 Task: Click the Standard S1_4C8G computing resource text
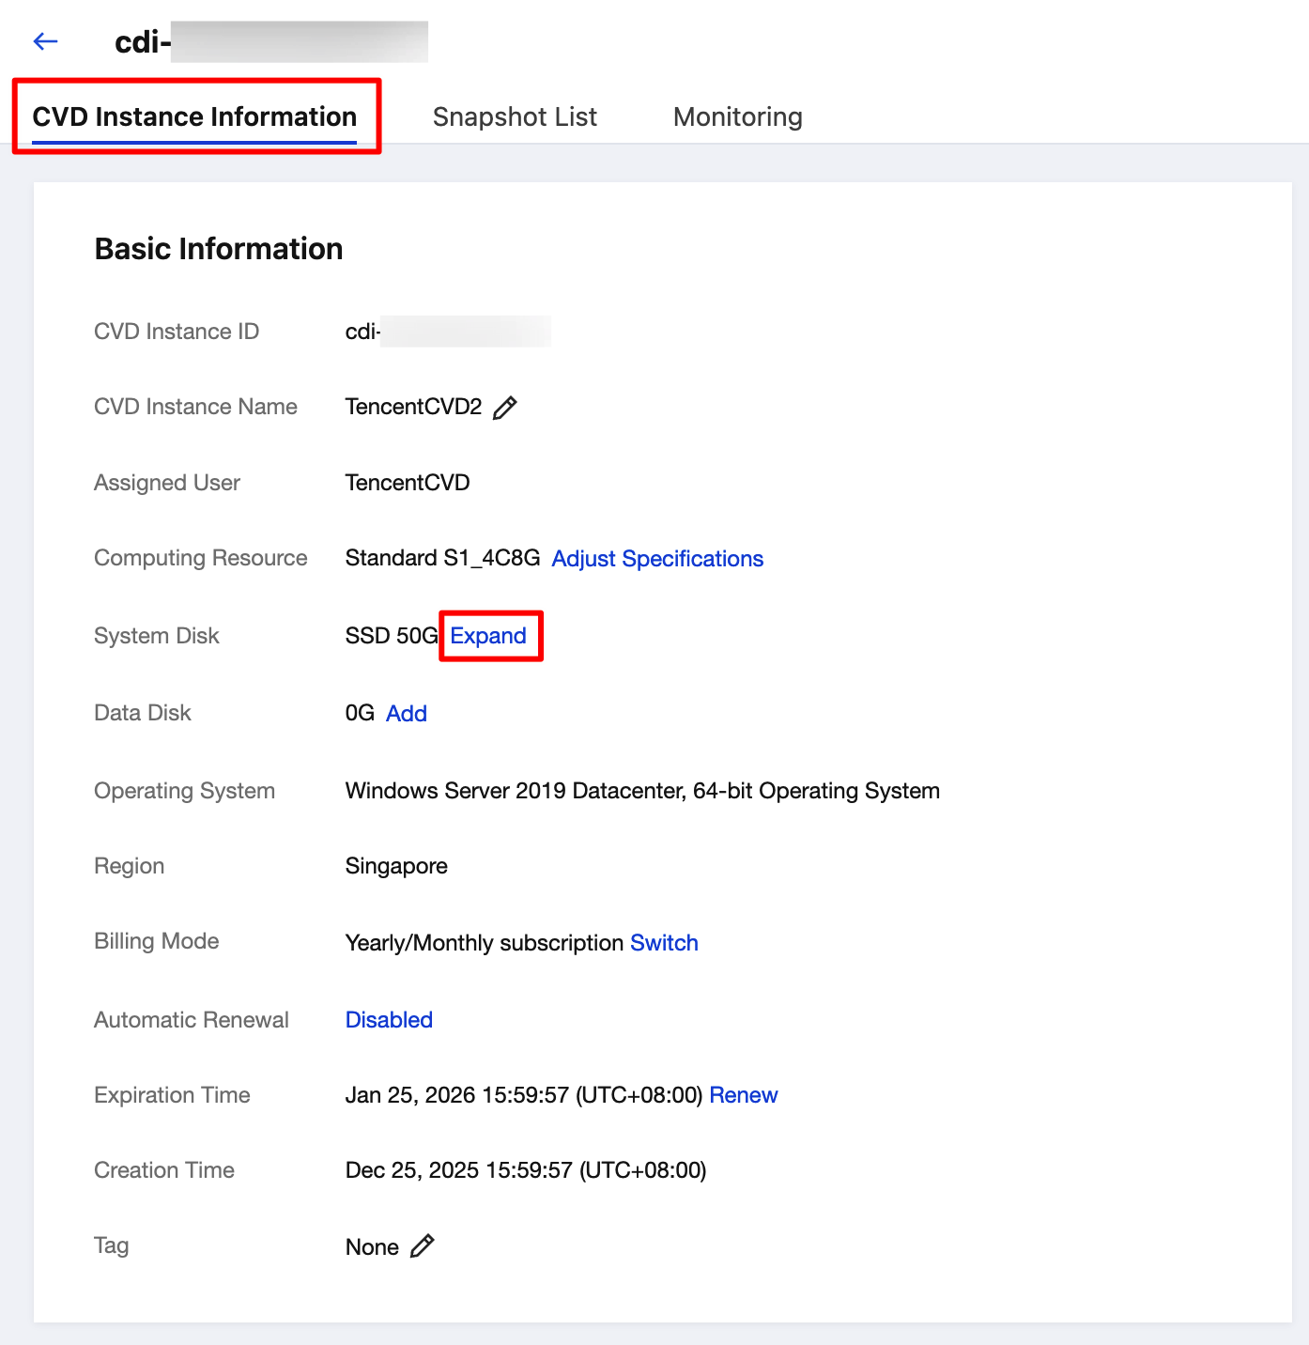click(x=442, y=558)
